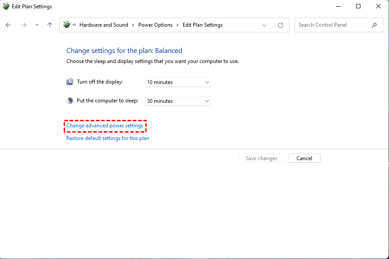Expand the address bar history dropdown
Viewport: 389px width, 259px height.
coord(264,25)
